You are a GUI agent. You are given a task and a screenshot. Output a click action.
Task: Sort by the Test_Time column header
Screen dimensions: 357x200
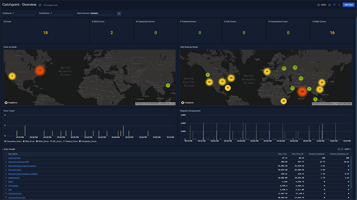tap(283, 154)
